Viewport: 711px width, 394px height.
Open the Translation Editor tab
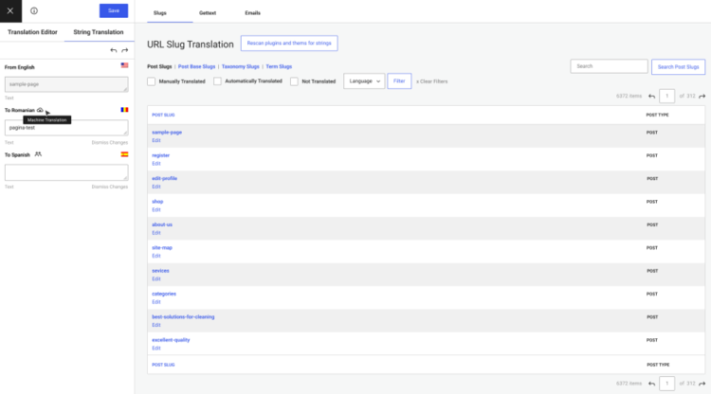tap(33, 32)
